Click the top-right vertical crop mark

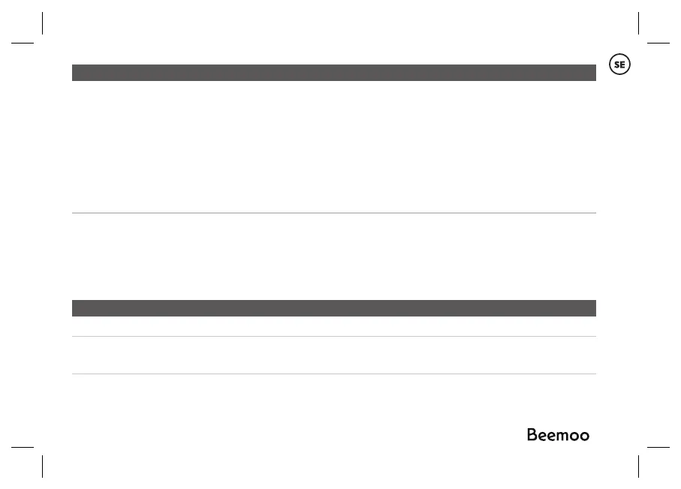click(x=637, y=22)
